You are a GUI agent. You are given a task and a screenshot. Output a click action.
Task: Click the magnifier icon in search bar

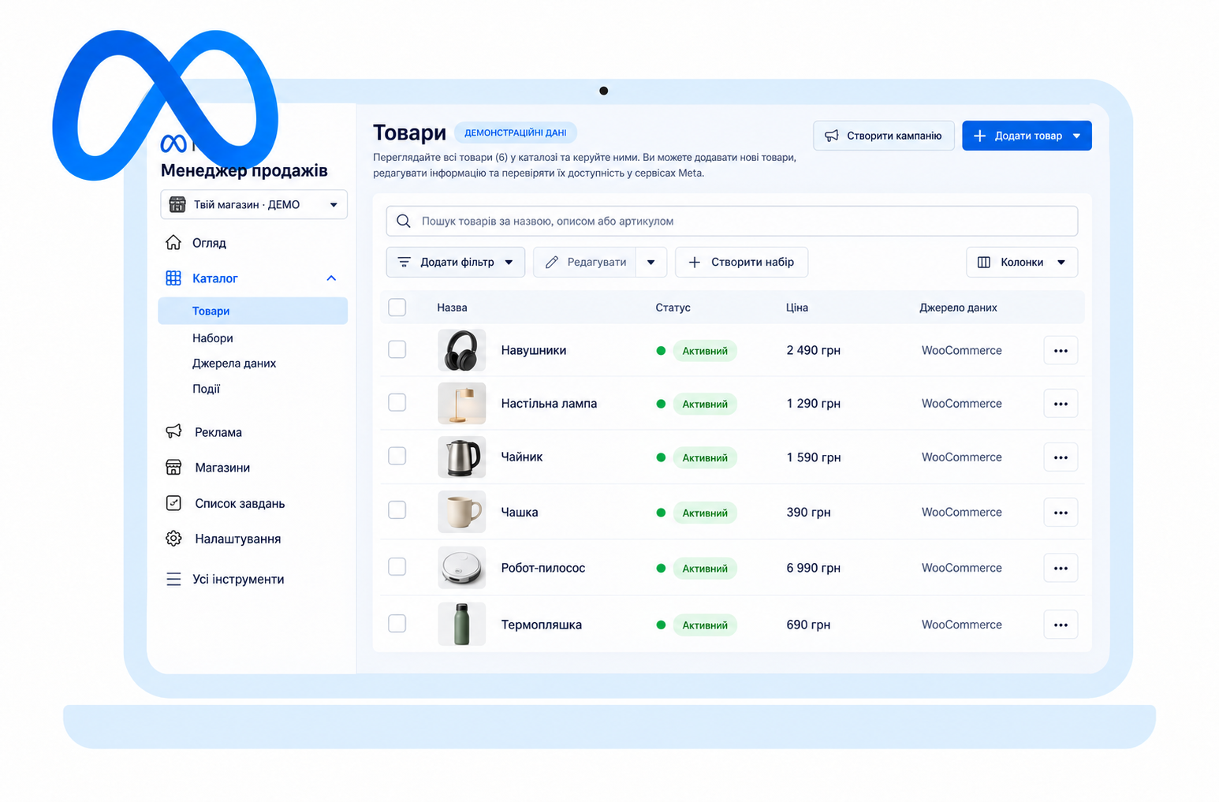(404, 221)
